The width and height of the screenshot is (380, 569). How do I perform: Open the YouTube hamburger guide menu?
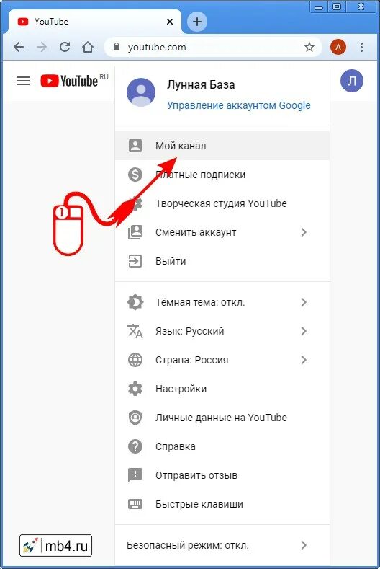coord(23,81)
